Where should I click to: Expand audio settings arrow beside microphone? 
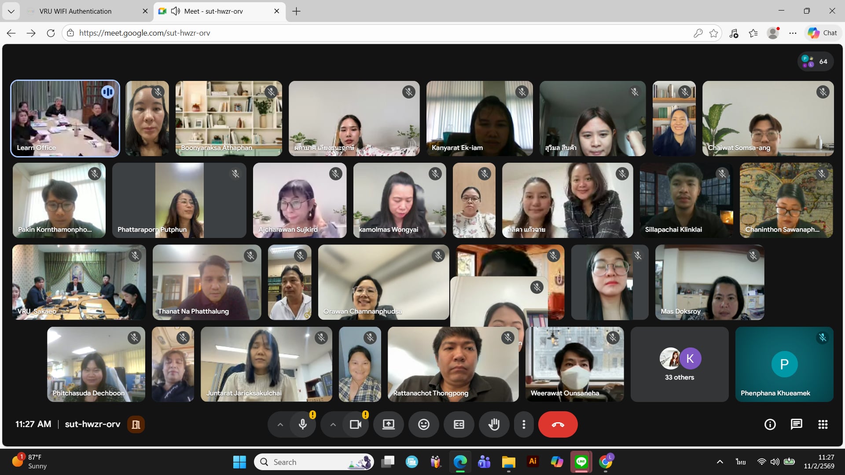coord(280,424)
